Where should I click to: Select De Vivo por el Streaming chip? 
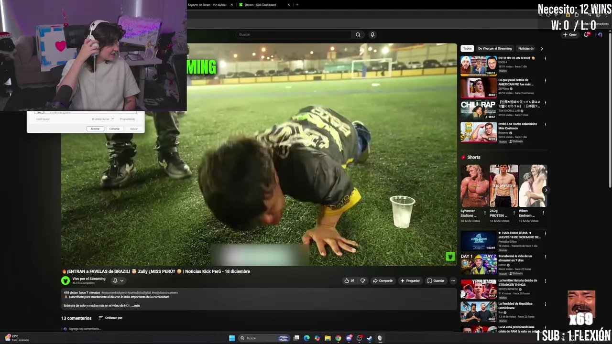pos(495,48)
